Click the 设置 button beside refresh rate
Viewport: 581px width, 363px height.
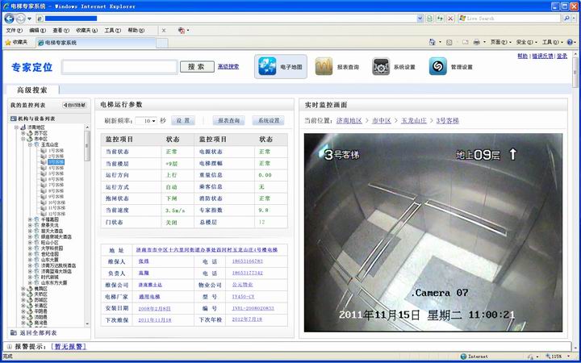183,120
